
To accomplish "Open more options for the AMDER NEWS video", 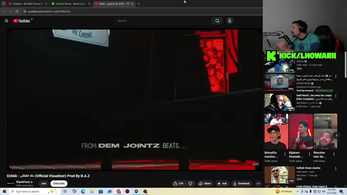I will [336, 76].
